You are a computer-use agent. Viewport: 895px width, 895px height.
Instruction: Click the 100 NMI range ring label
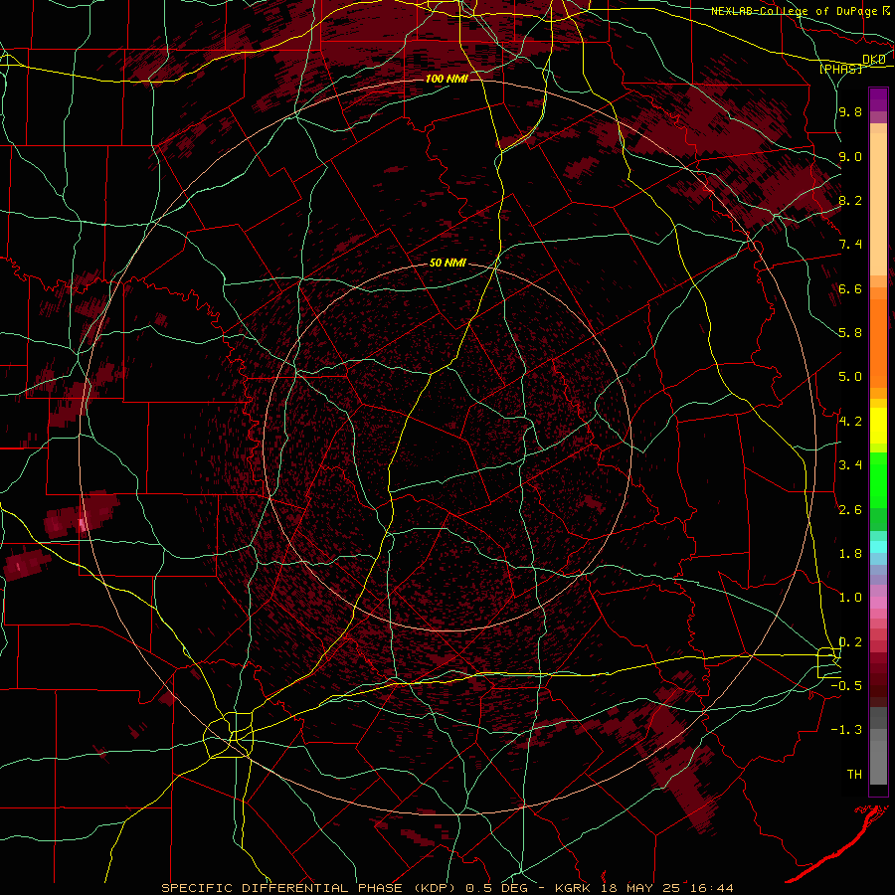click(447, 79)
